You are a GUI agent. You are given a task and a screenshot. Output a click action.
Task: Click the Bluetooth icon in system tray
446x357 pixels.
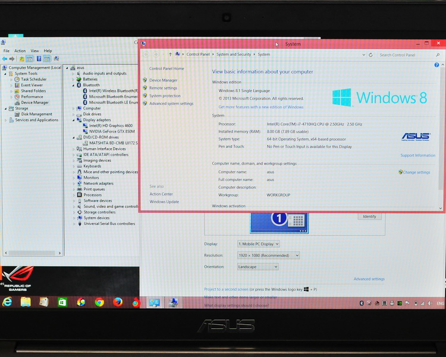(x=362, y=303)
